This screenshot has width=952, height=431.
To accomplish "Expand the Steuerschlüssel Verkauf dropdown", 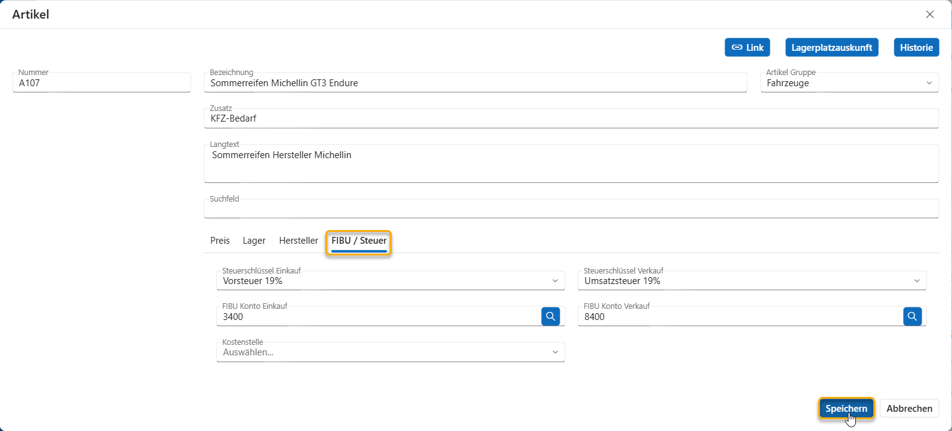I will tap(752, 281).
